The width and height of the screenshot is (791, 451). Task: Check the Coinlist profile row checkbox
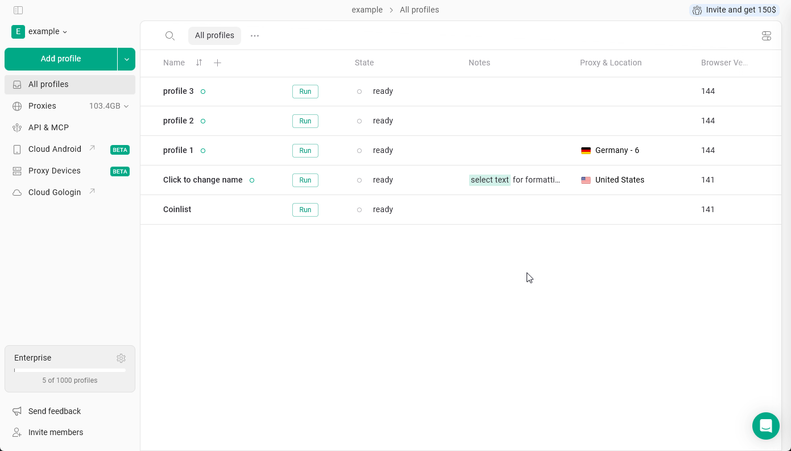152,209
